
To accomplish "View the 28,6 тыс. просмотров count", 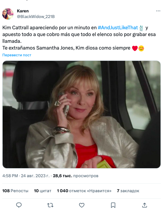I will point(76,176).
